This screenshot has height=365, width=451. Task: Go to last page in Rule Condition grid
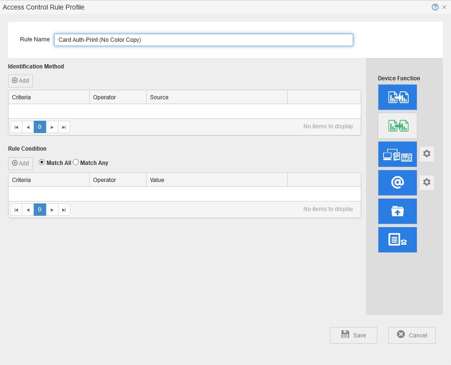coord(64,210)
